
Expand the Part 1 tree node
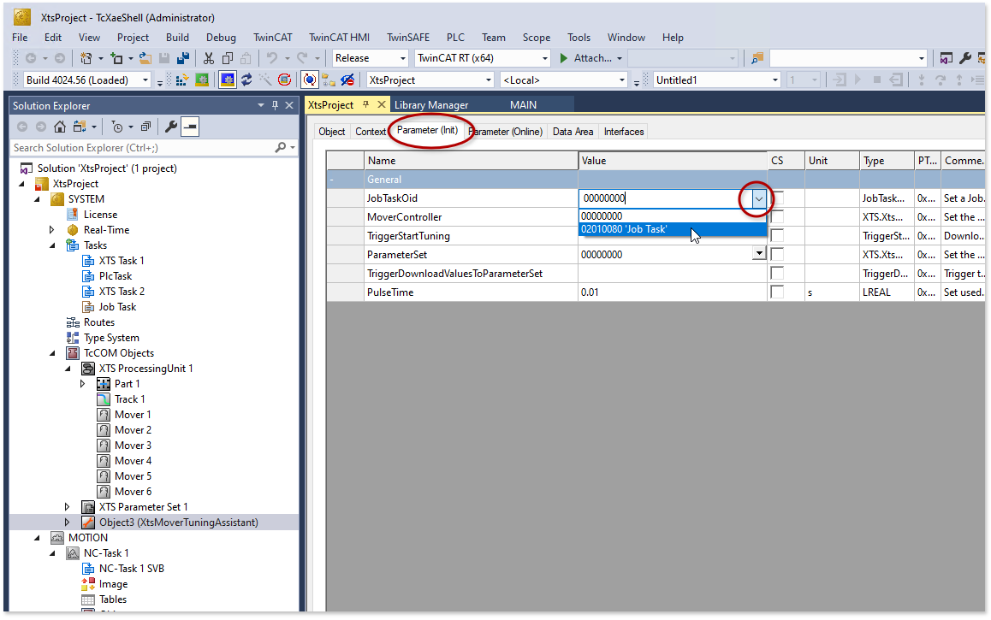pyautogui.click(x=83, y=384)
